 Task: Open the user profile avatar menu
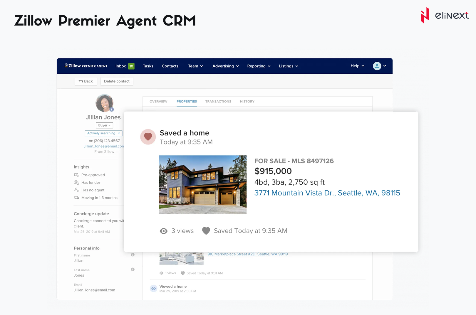click(x=377, y=66)
